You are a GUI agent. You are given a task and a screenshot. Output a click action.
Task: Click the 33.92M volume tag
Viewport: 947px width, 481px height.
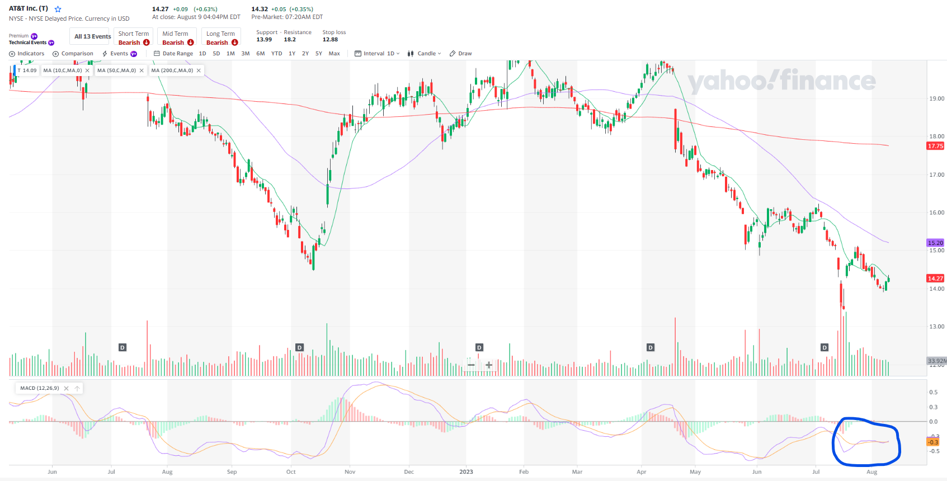click(937, 361)
